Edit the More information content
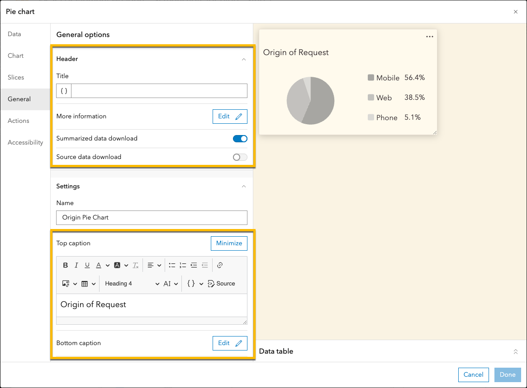 (230, 116)
